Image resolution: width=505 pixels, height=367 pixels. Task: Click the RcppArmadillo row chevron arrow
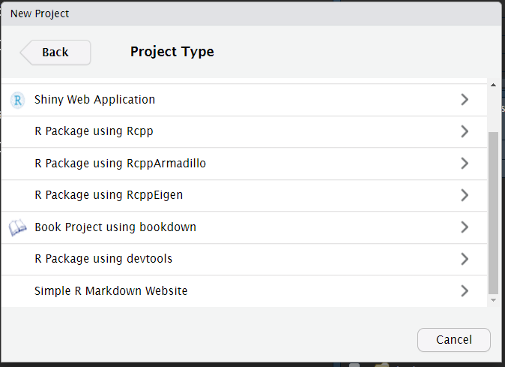click(x=465, y=163)
